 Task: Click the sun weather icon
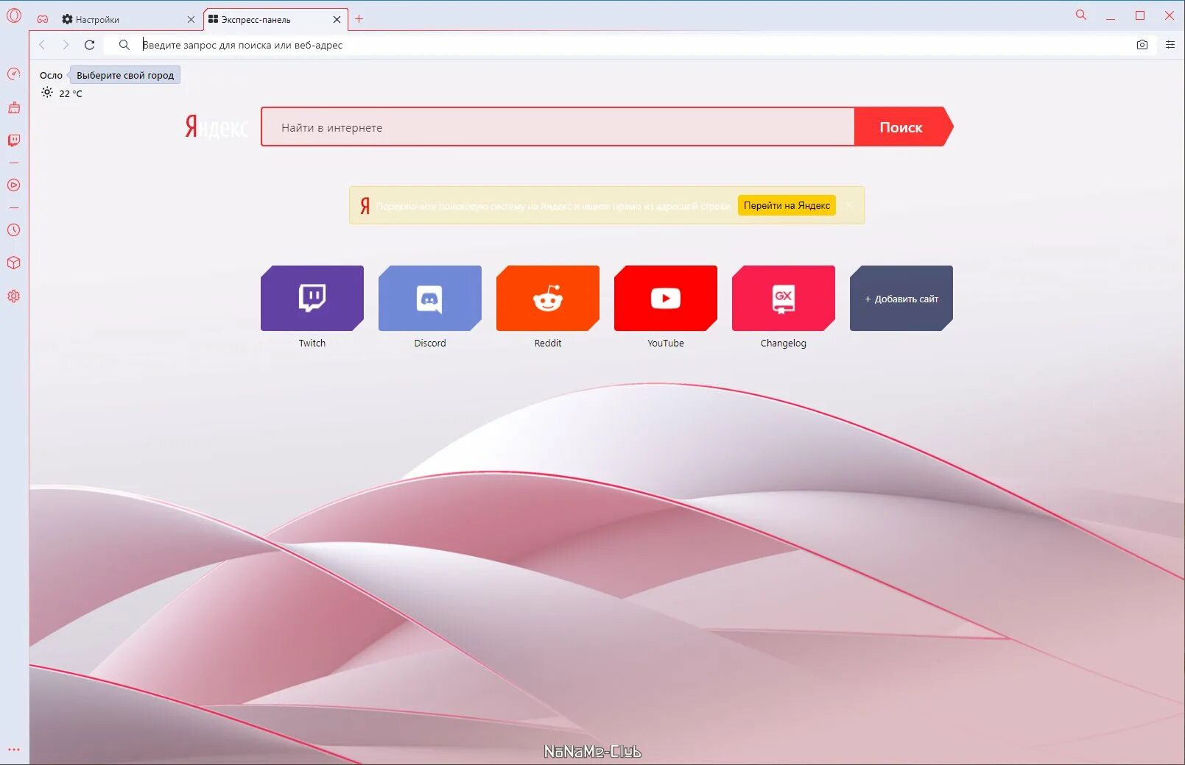click(x=47, y=93)
